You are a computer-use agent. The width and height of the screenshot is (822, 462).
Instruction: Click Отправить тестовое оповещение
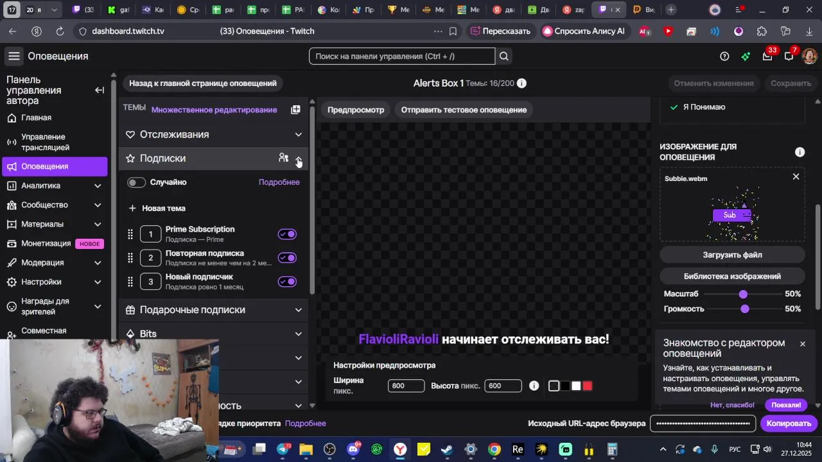pos(464,110)
